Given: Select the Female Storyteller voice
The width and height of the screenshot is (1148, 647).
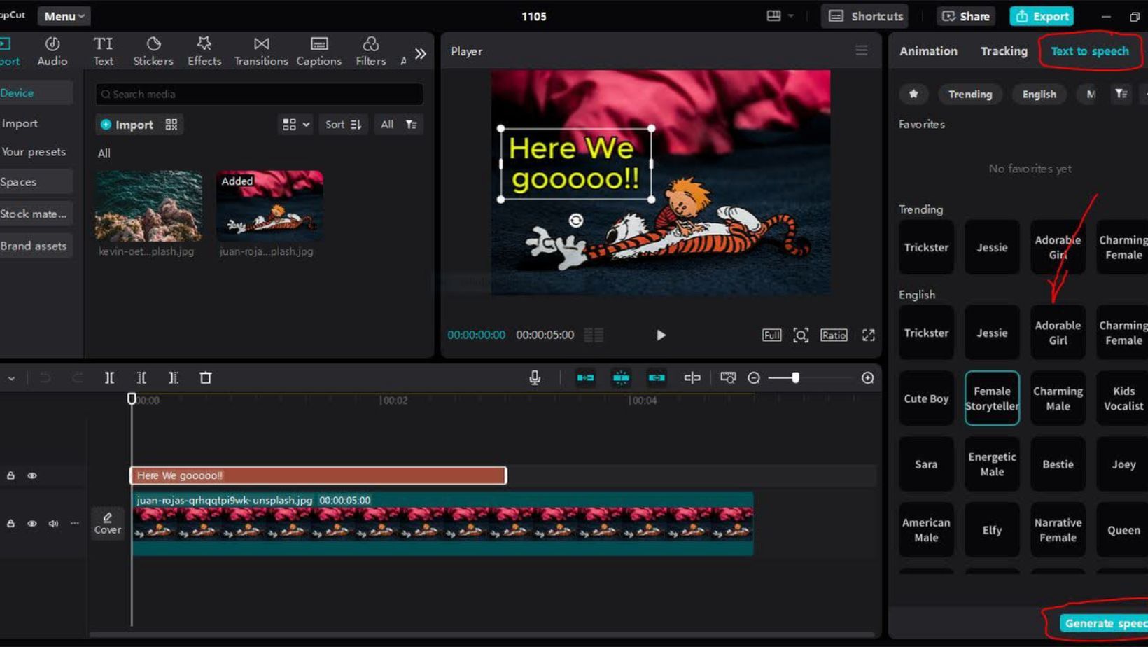Looking at the screenshot, I should [992, 398].
